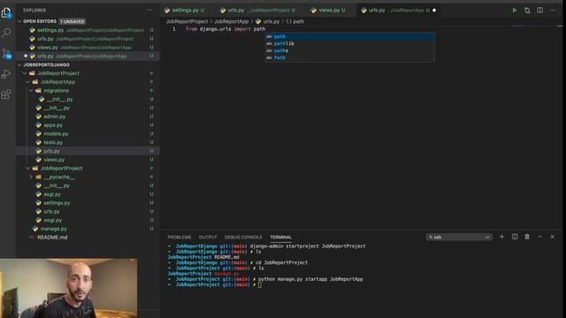
Task: Open Explorer panel ellipsis menu
Action: point(149,11)
